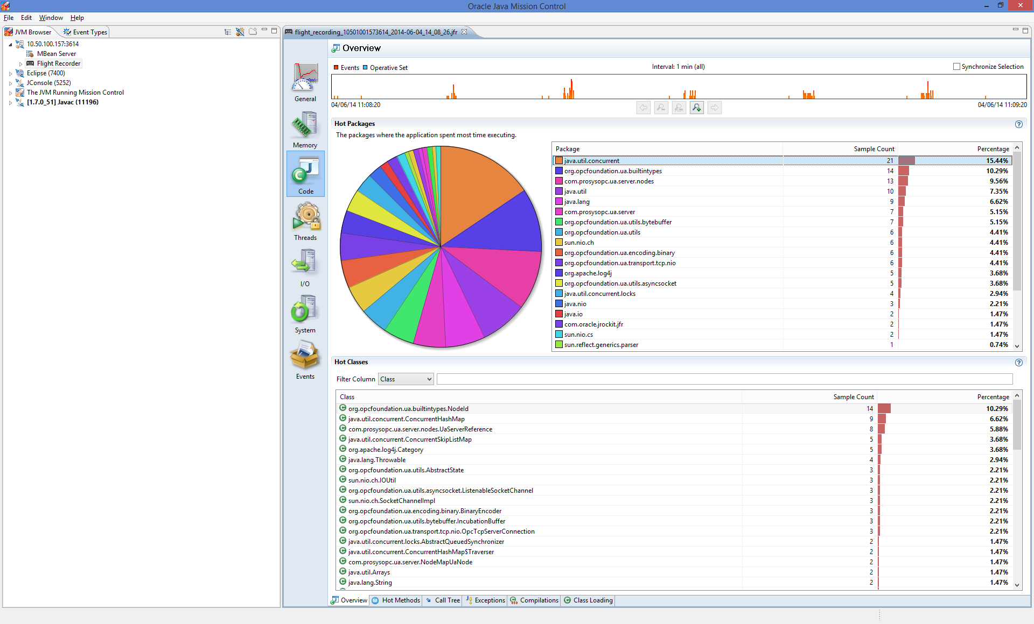Select the java.lang.Throwable class row
1034x624 pixels.
[674, 460]
